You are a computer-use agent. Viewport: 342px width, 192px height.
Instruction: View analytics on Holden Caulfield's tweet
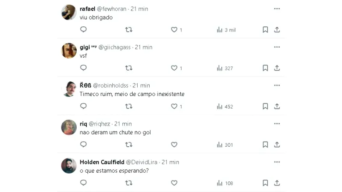point(225,183)
